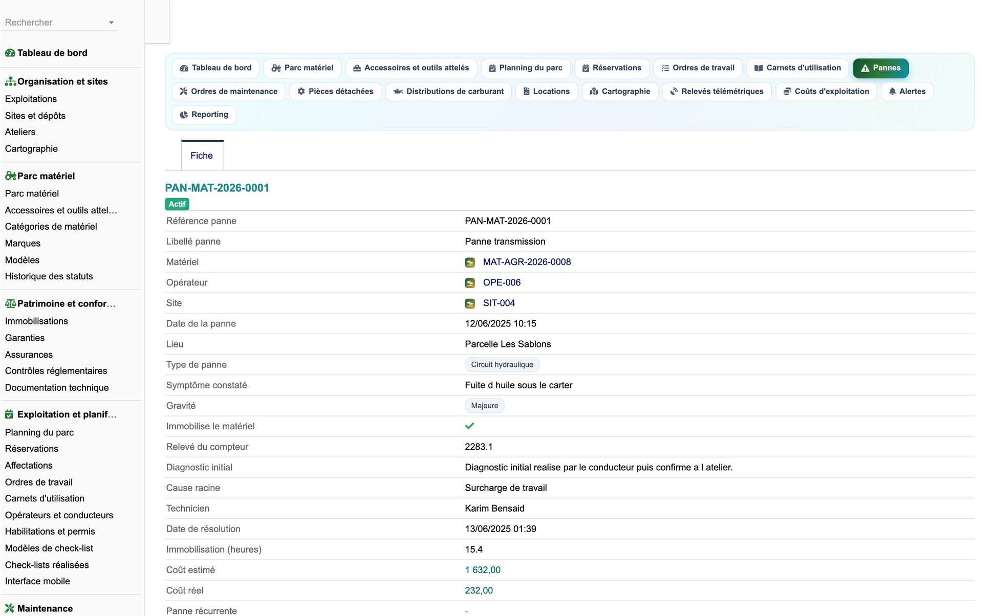Screen dimensions: 996x616
Task: Click the Tableau de bord sidebar gauge icon
Action: coord(10,53)
